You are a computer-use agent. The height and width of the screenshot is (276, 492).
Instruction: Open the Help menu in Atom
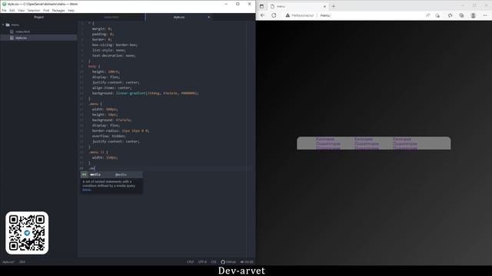[71, 10]
